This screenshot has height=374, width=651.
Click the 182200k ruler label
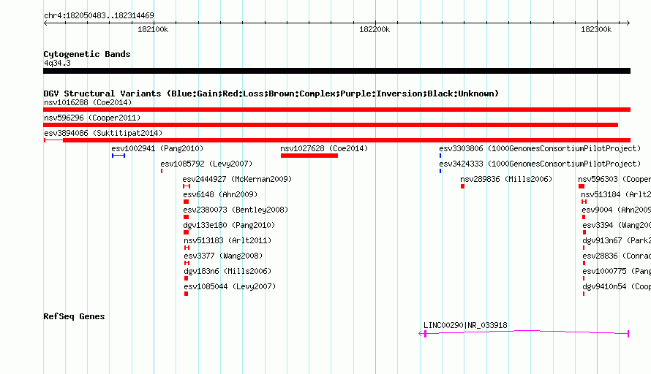coord(375,29)
